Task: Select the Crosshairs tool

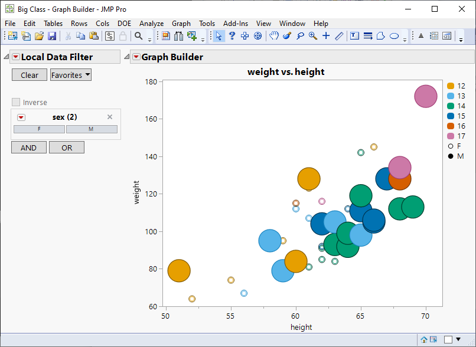Action: pos(326,36)
